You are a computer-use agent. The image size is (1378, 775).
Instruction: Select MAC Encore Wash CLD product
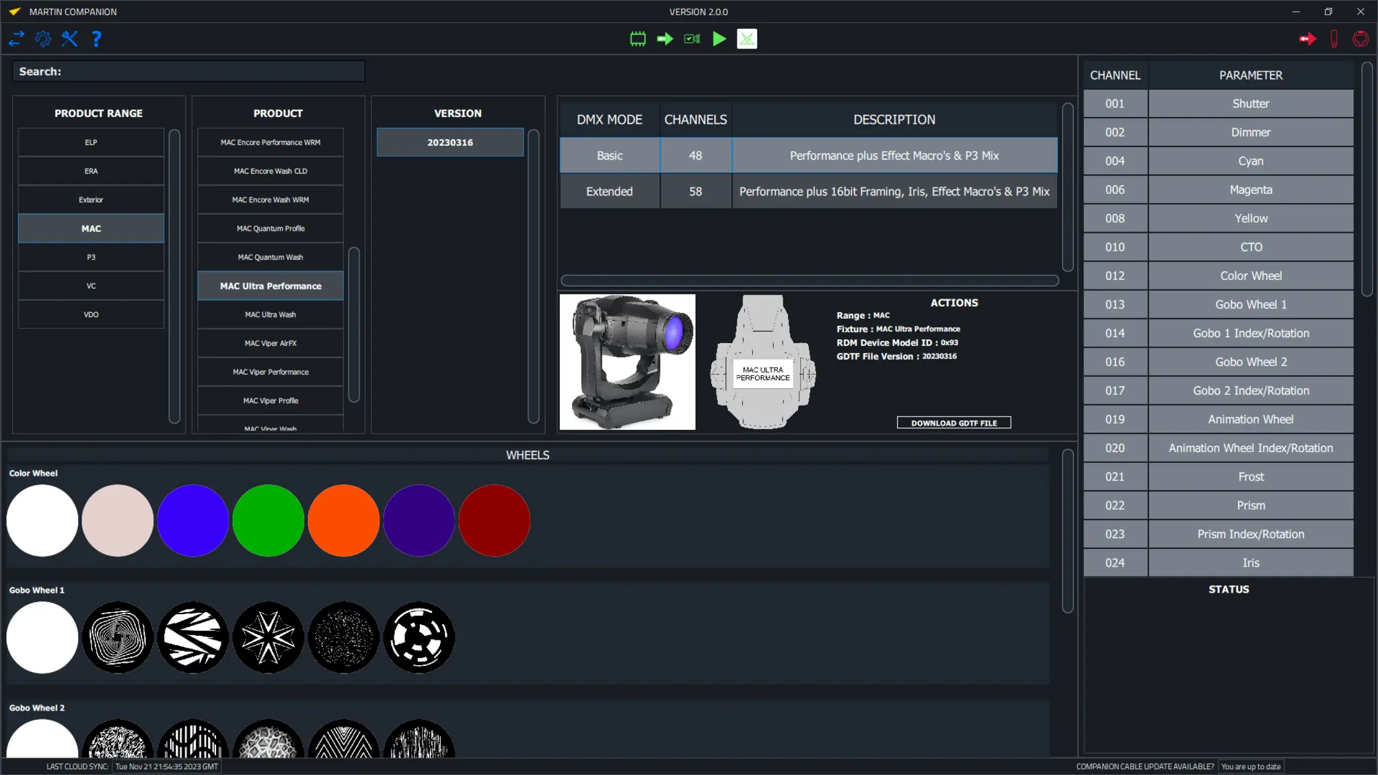tap(270, 171)
